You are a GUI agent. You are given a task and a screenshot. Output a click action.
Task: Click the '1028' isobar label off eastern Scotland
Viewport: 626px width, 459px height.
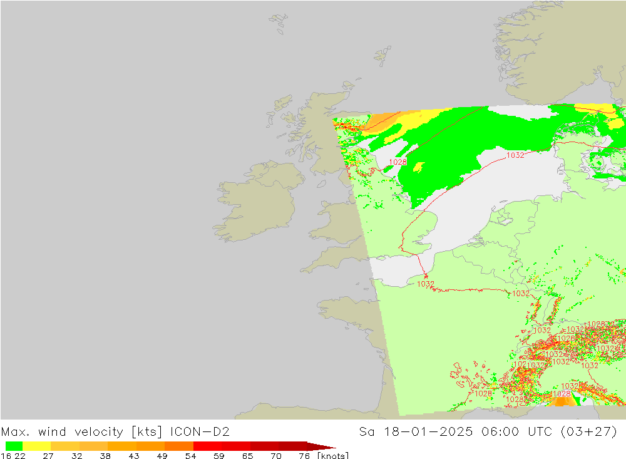pyautogui.click(x=398, y=162)
